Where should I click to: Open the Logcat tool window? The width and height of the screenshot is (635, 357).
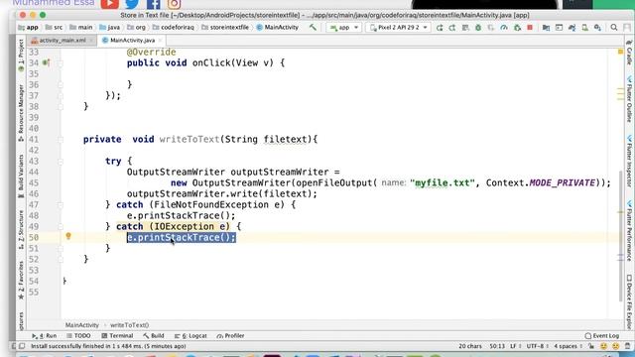(x=190, y=335)
